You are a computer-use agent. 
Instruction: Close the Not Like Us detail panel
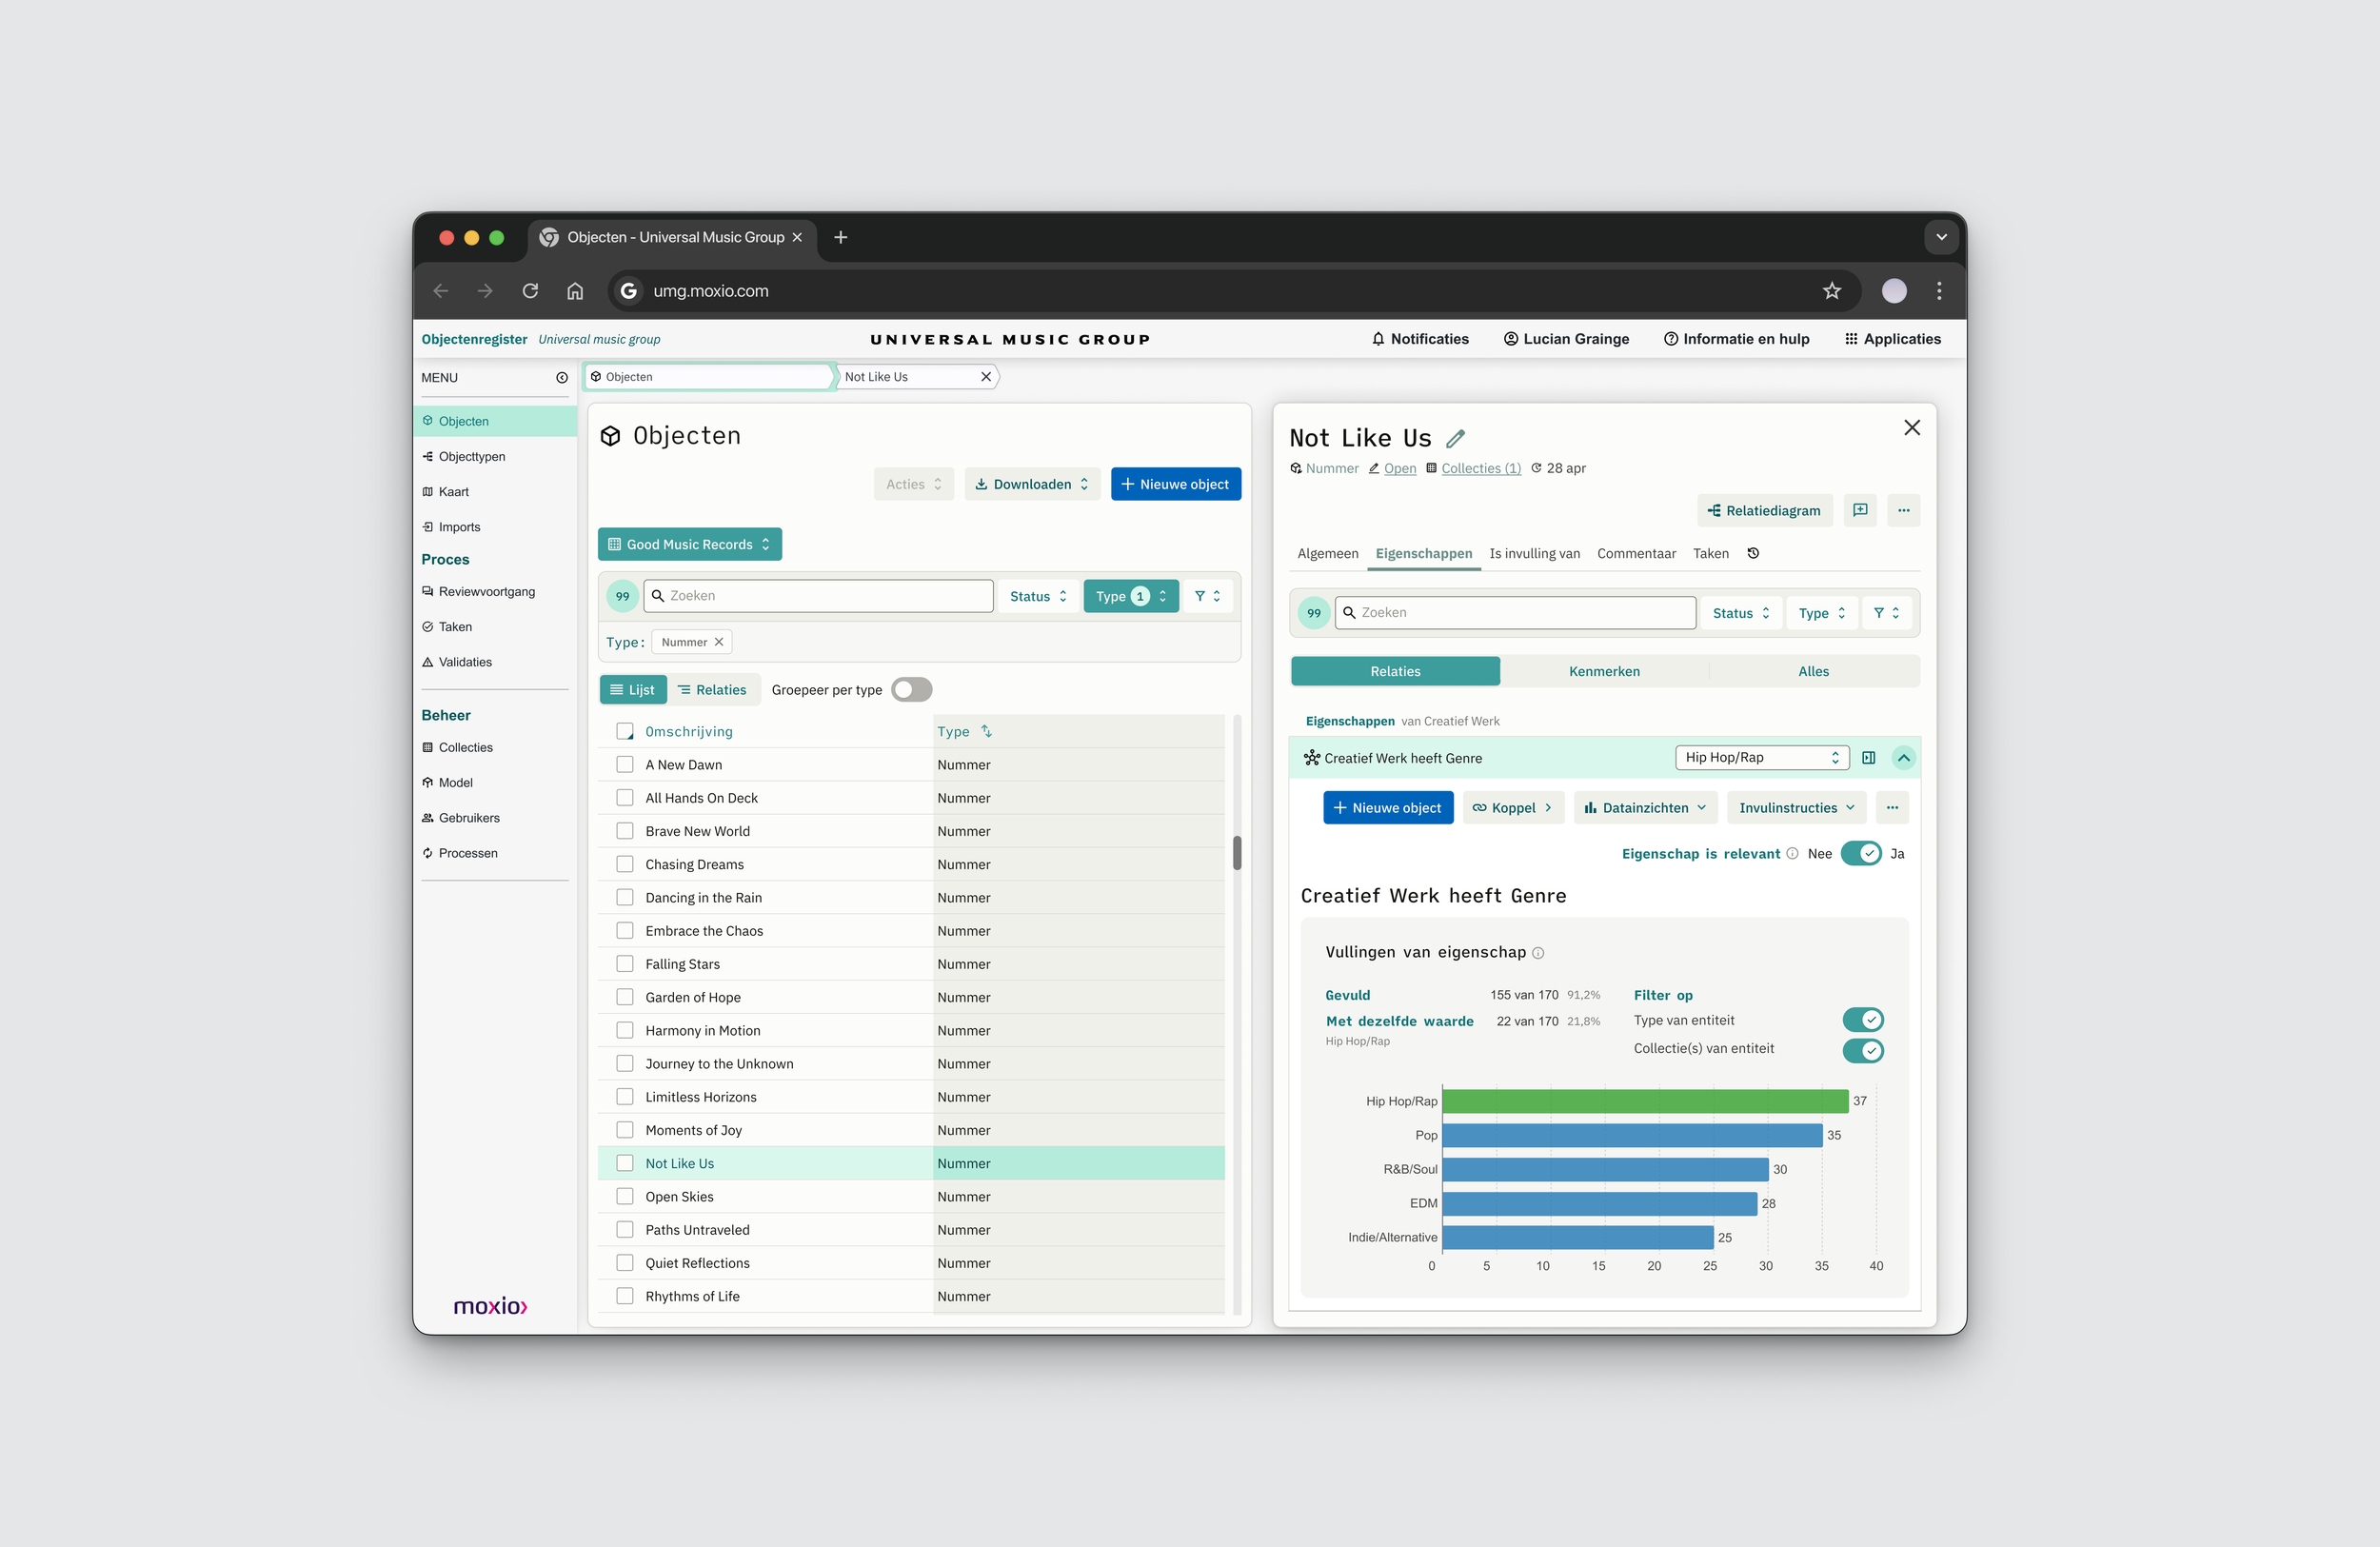[x=1911, y=428]
